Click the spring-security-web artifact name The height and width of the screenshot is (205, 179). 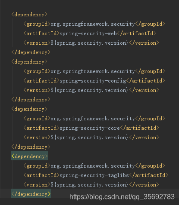(88, 34)
